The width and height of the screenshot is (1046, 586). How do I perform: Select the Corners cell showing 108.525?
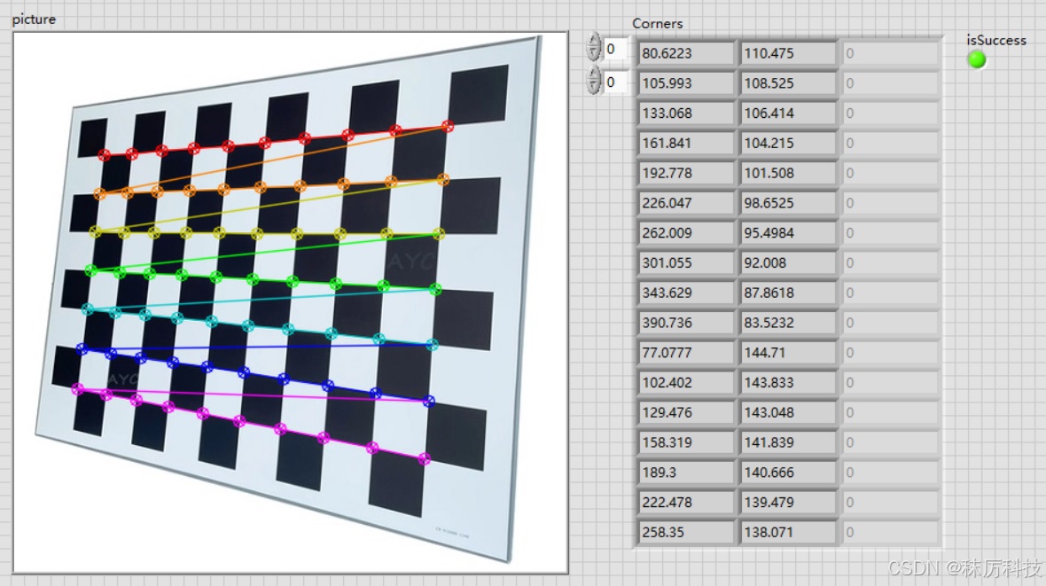coord(789,83)
